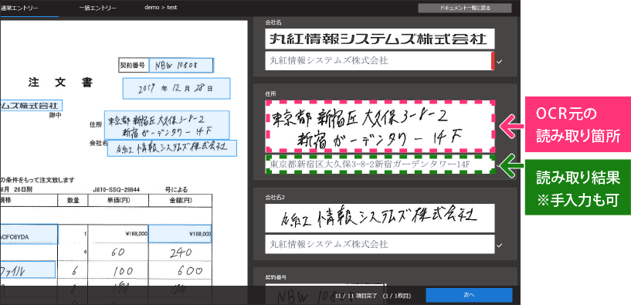Select handwritten address region on the document
Image resolution: width=631 pixels, height=305 pixels.
167,125
